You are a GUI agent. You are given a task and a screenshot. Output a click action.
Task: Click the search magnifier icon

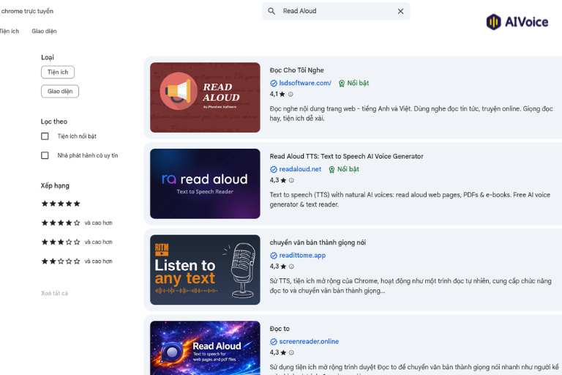pos(271,11)
